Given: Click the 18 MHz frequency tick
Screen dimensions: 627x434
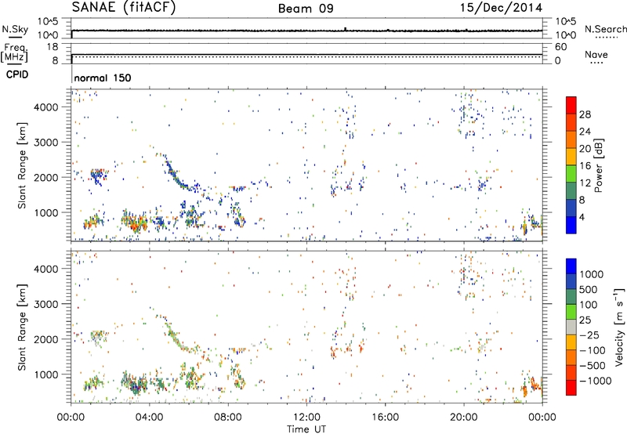Looking at the screenshot, I should pyautogui.click(x=53, y=47).
